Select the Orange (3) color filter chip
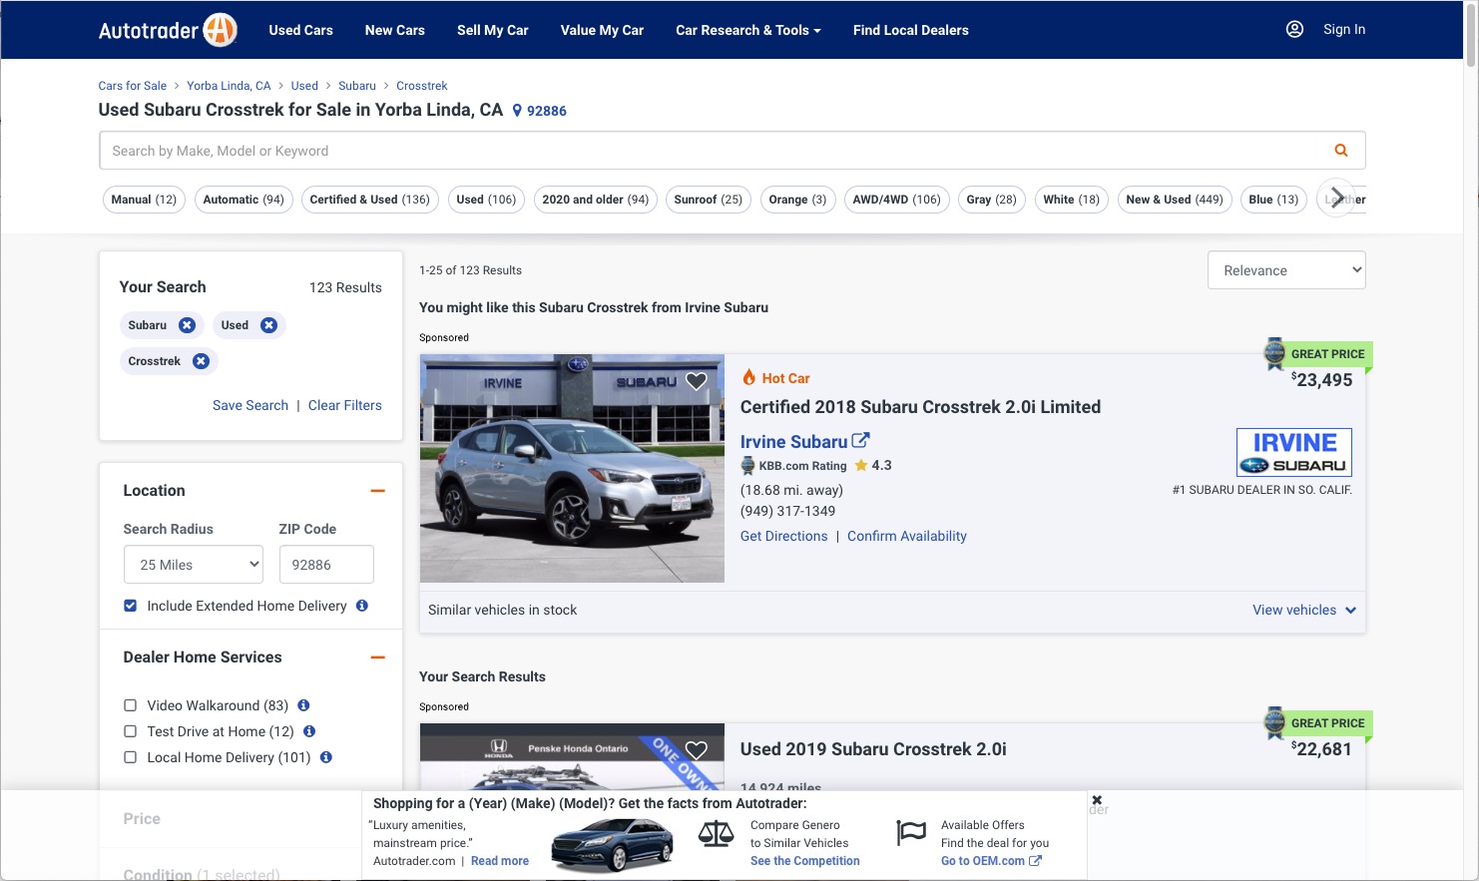This screenshot has height=881, width=1479. coord(797,200)
